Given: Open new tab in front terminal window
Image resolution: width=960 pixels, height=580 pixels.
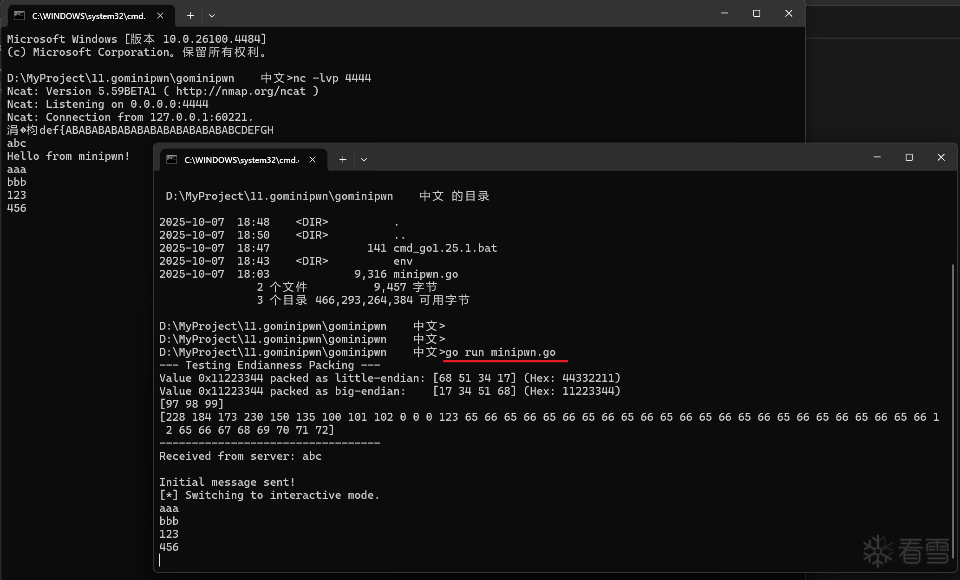Looking at the screenshot, I should (x=343, y=160).
